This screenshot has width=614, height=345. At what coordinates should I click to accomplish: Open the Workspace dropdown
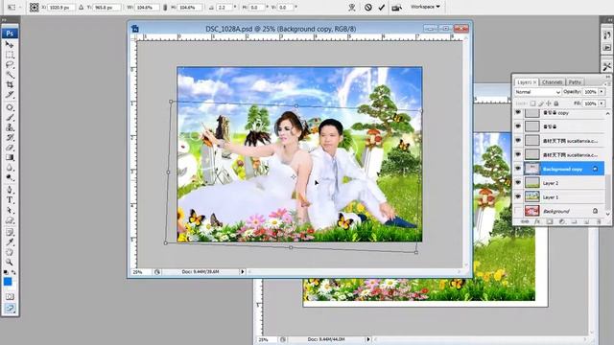[x=425, y=7]
